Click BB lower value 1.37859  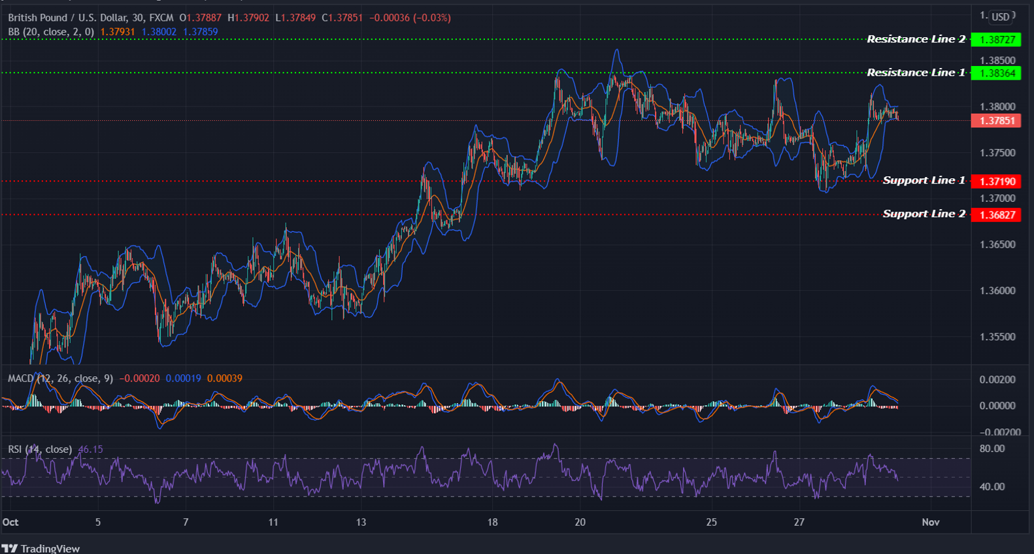click(200, 31)
